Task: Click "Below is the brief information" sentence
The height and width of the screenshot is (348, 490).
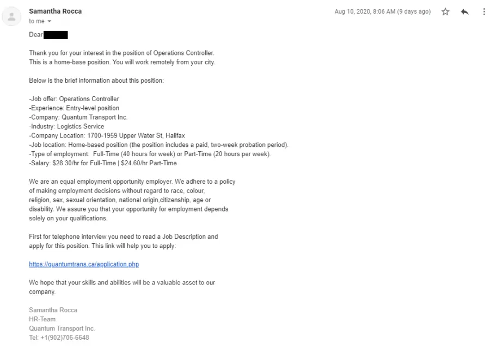Action: click(96, 80)
